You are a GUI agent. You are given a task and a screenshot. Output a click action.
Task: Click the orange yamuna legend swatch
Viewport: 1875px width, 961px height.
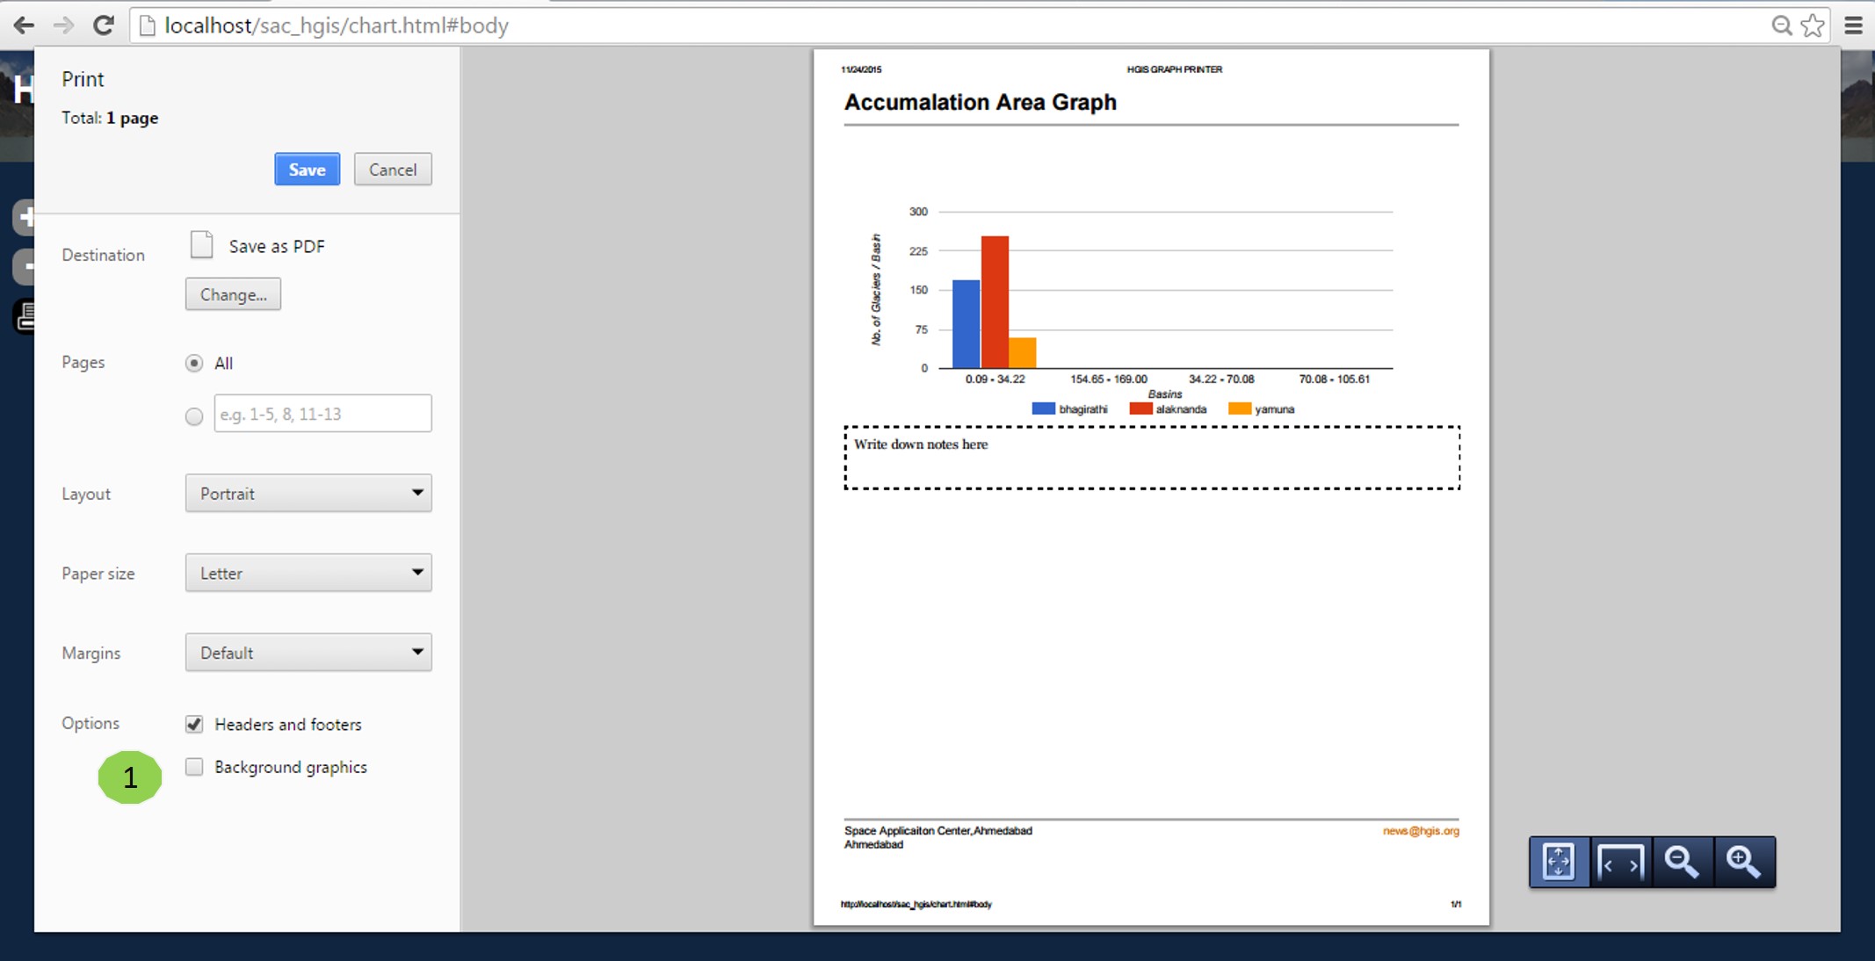[x=1240, y=408]
